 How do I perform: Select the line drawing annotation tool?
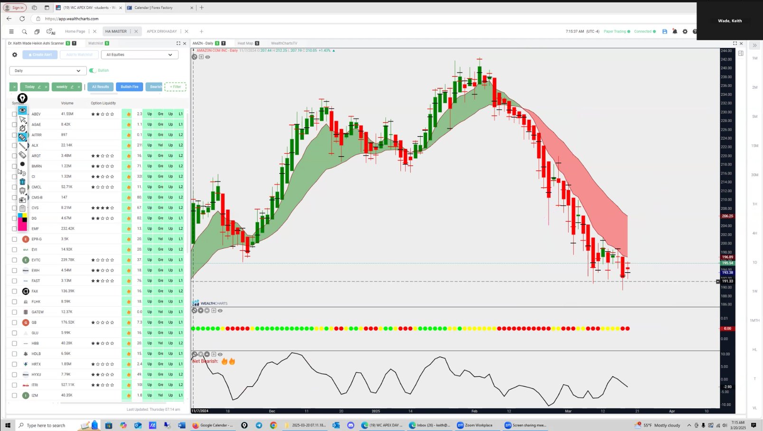tap(22, 146)
